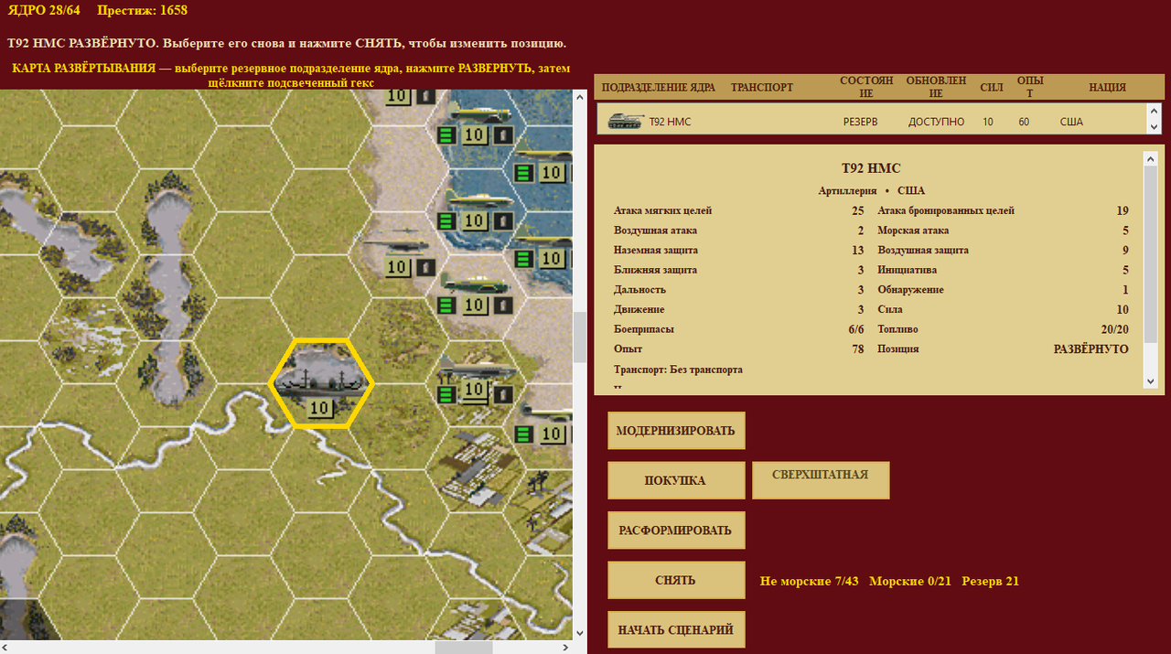Click the ОБНОВЛЕНИЕ column header
This screenshot has height=654, width=1171.
coord(936,87)
